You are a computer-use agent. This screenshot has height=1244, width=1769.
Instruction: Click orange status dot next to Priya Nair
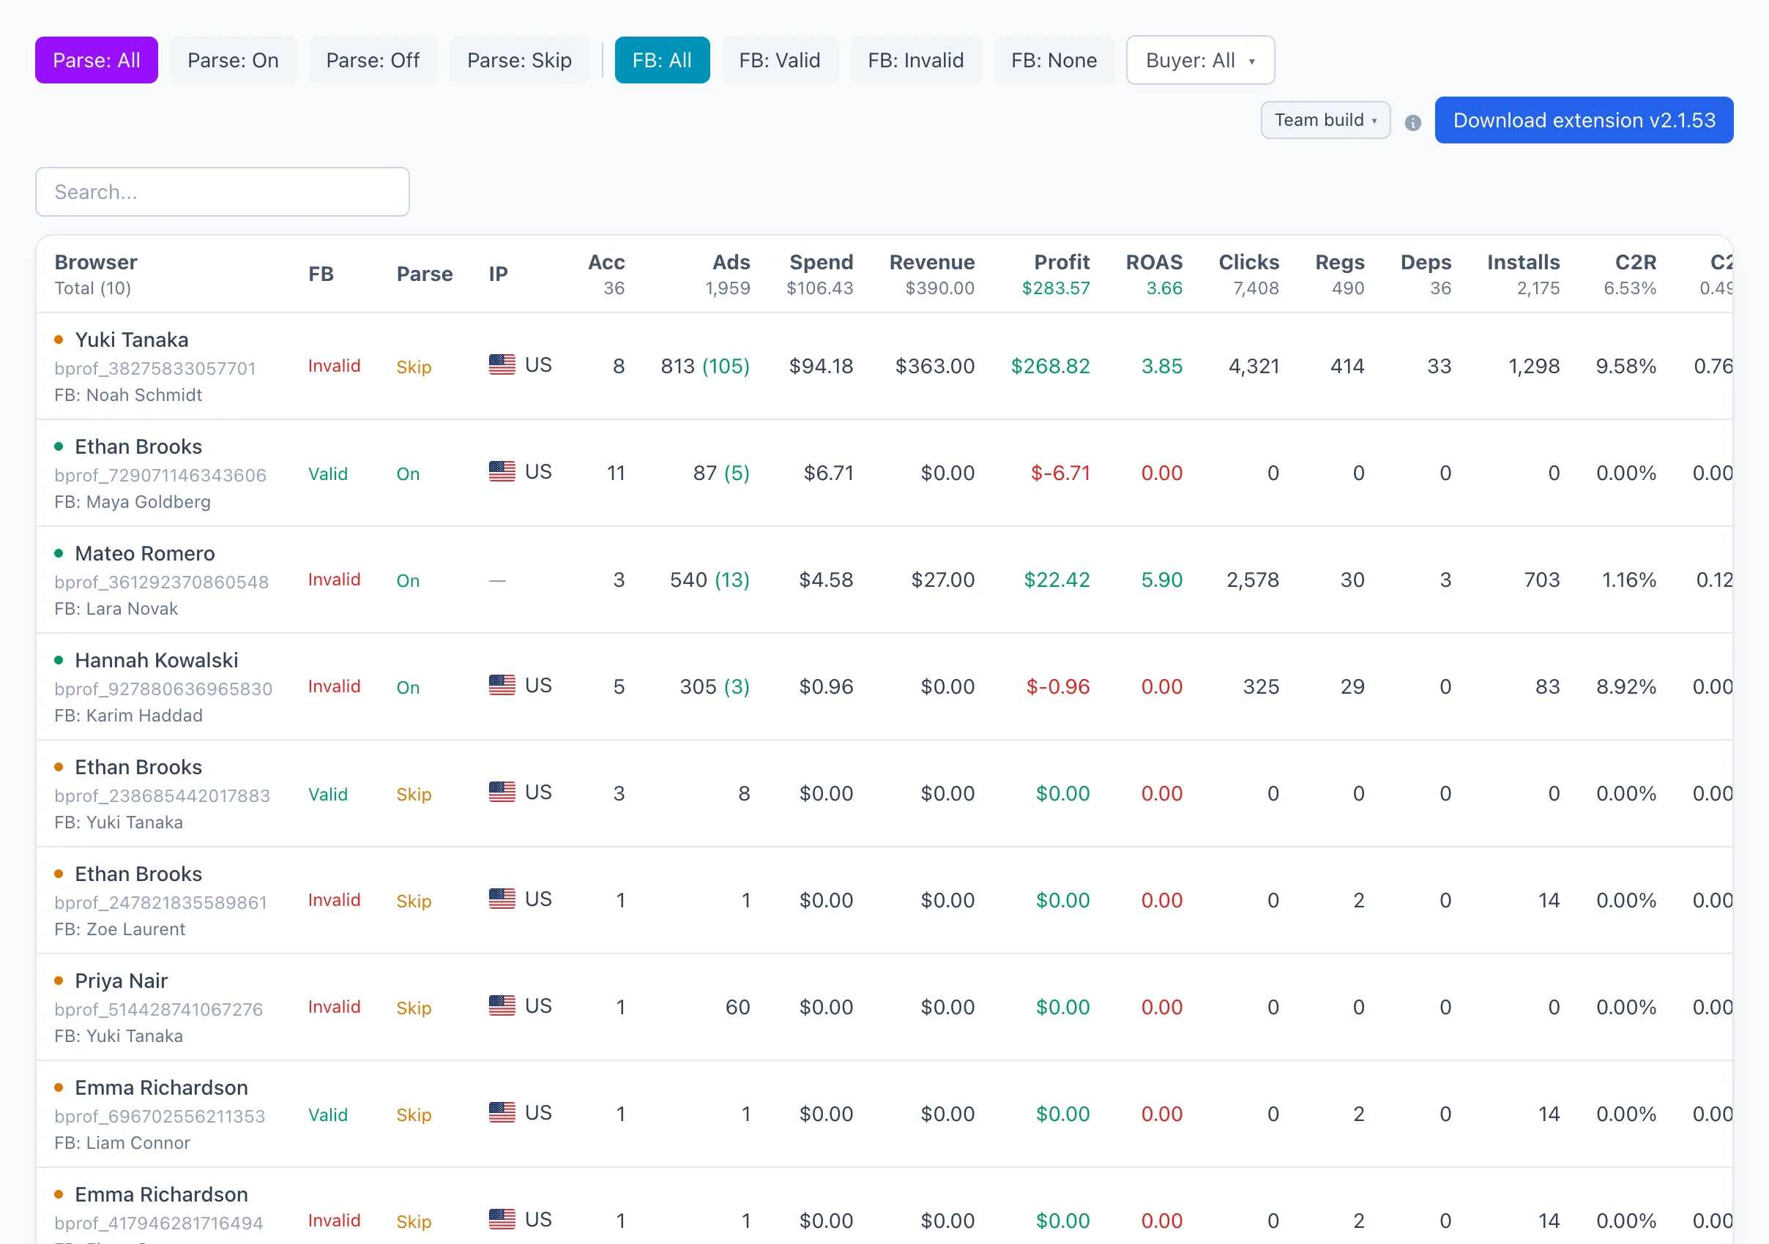[59, 980]
